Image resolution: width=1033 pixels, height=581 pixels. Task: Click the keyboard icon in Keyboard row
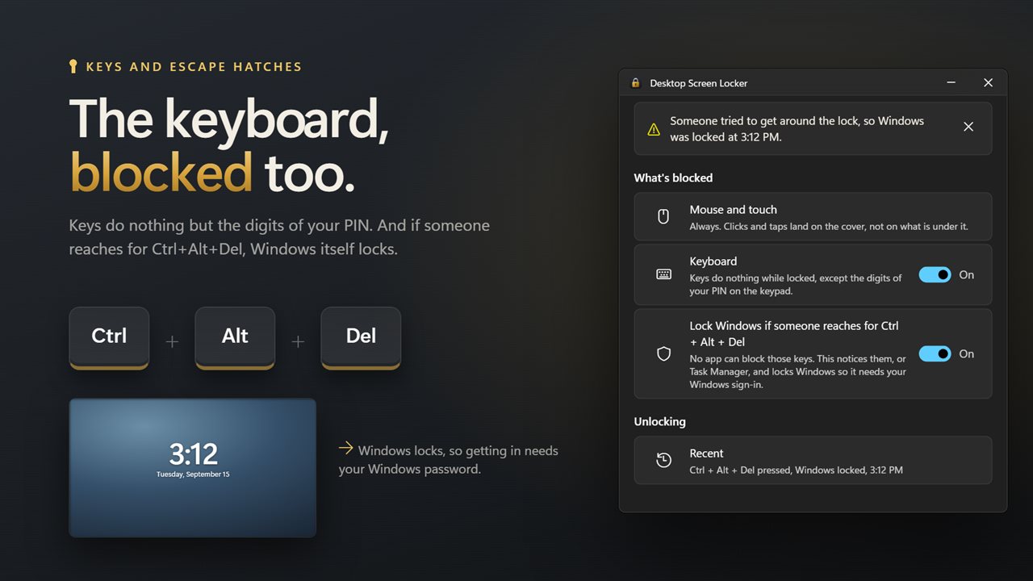[663, 274]
